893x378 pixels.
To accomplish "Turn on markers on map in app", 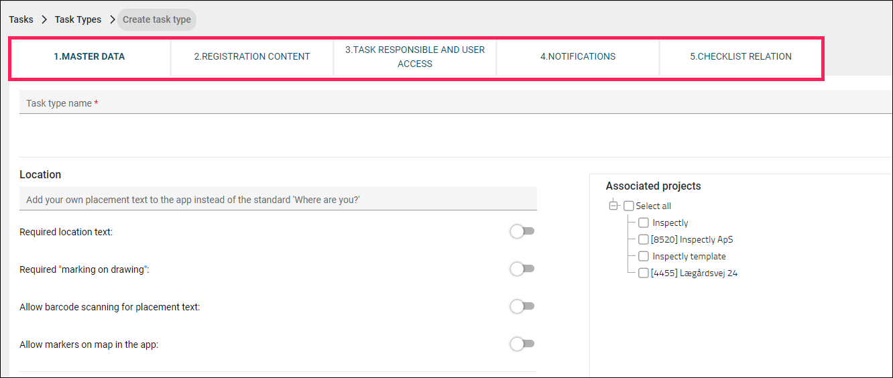I will click(522, 344).
